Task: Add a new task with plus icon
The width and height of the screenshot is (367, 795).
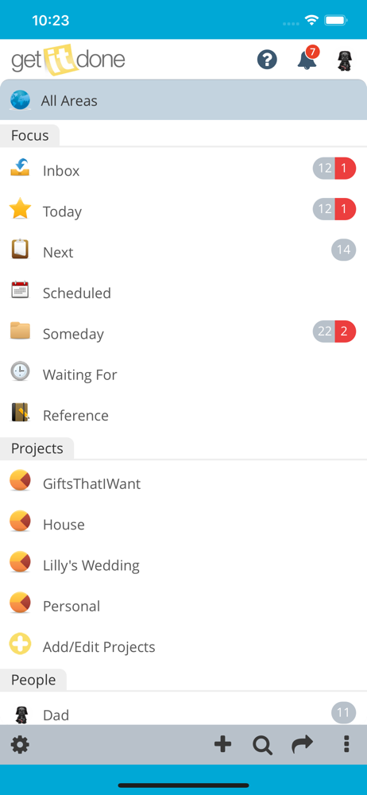Action: (222, 744)
